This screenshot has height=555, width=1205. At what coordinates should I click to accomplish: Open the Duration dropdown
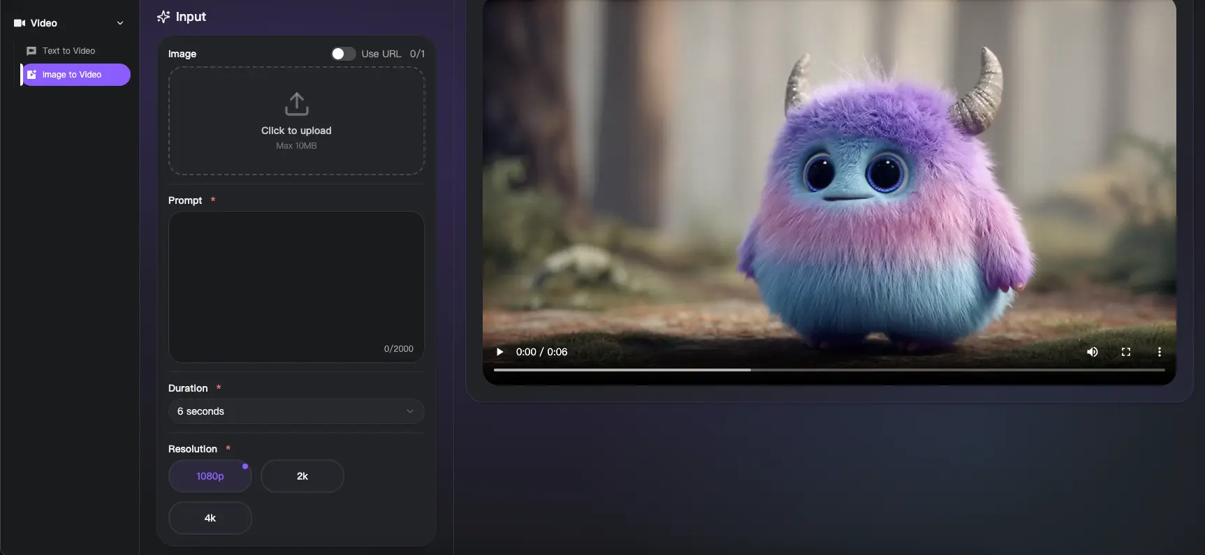(296, 411)
